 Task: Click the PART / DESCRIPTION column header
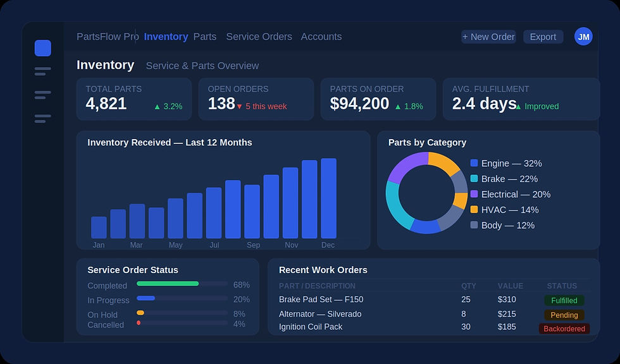click(317, 286)
